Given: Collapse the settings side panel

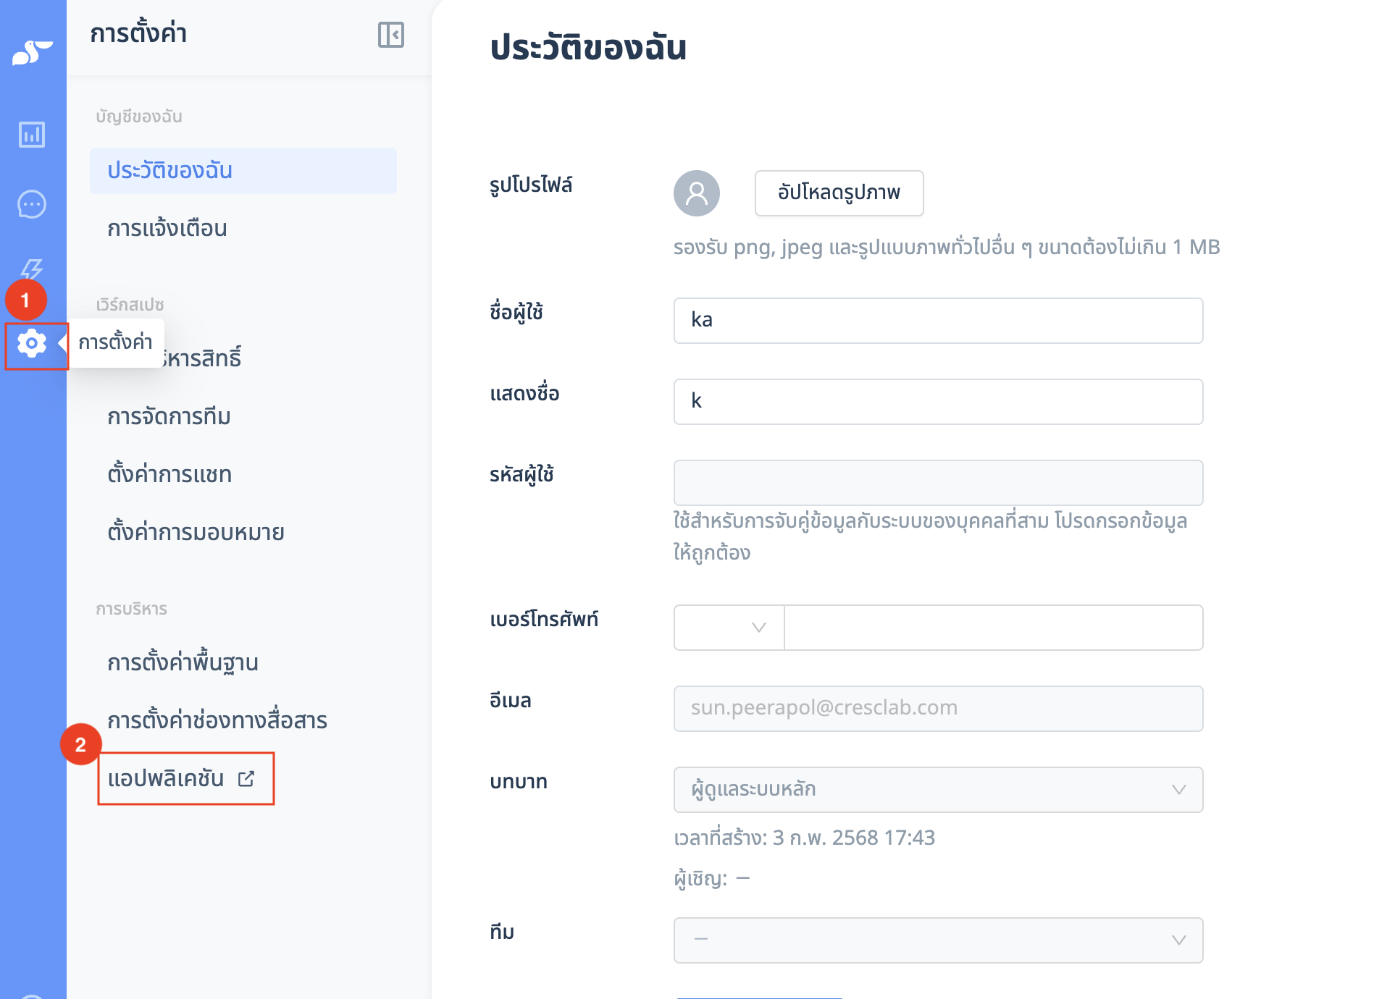Looking at the screenshot, I should (x=390, y=35).
